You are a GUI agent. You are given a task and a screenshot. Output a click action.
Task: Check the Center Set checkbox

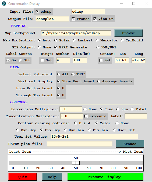[101, 60]
